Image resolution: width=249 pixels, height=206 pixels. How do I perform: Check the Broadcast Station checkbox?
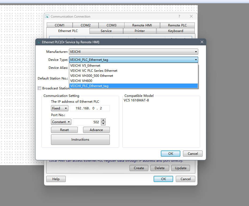pos(40,88)
